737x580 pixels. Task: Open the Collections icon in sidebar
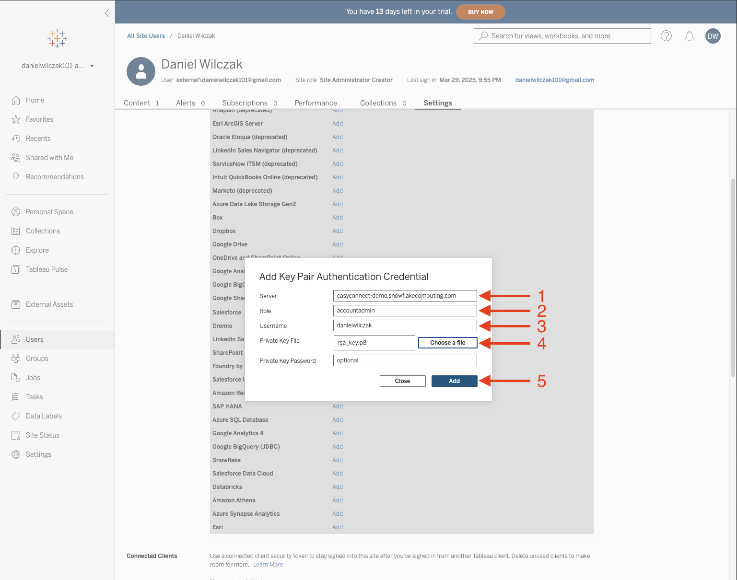tap(16, 231)
